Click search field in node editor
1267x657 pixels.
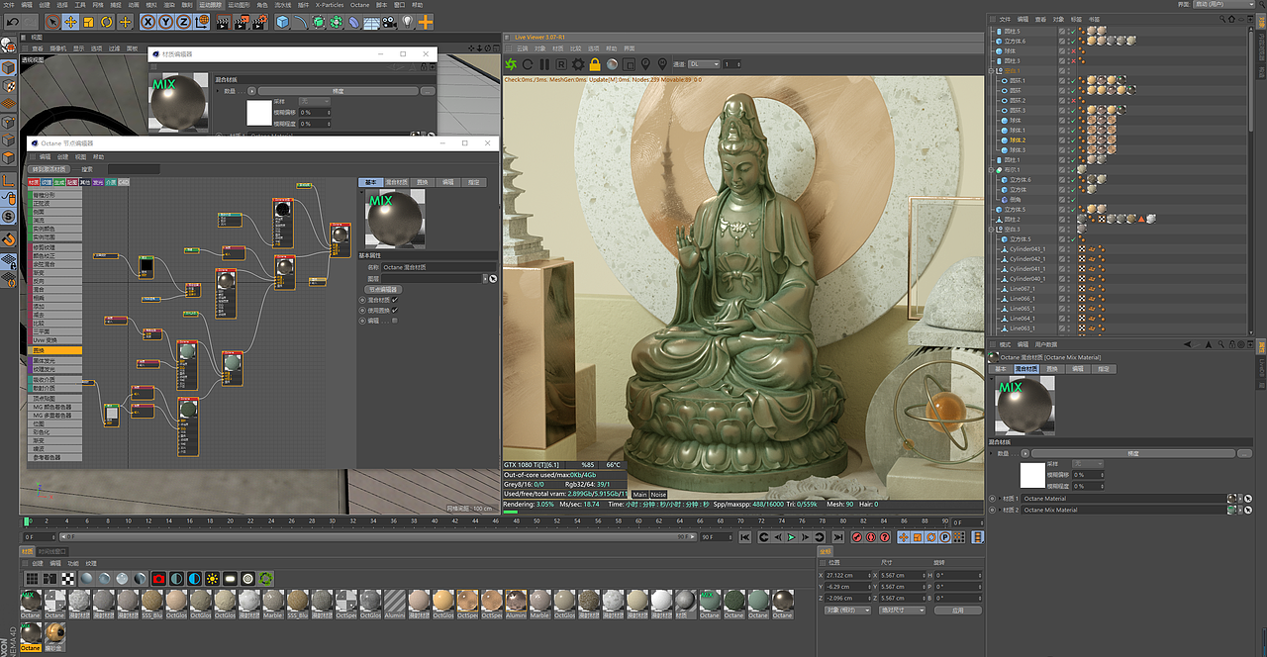(x=134, y=169)
